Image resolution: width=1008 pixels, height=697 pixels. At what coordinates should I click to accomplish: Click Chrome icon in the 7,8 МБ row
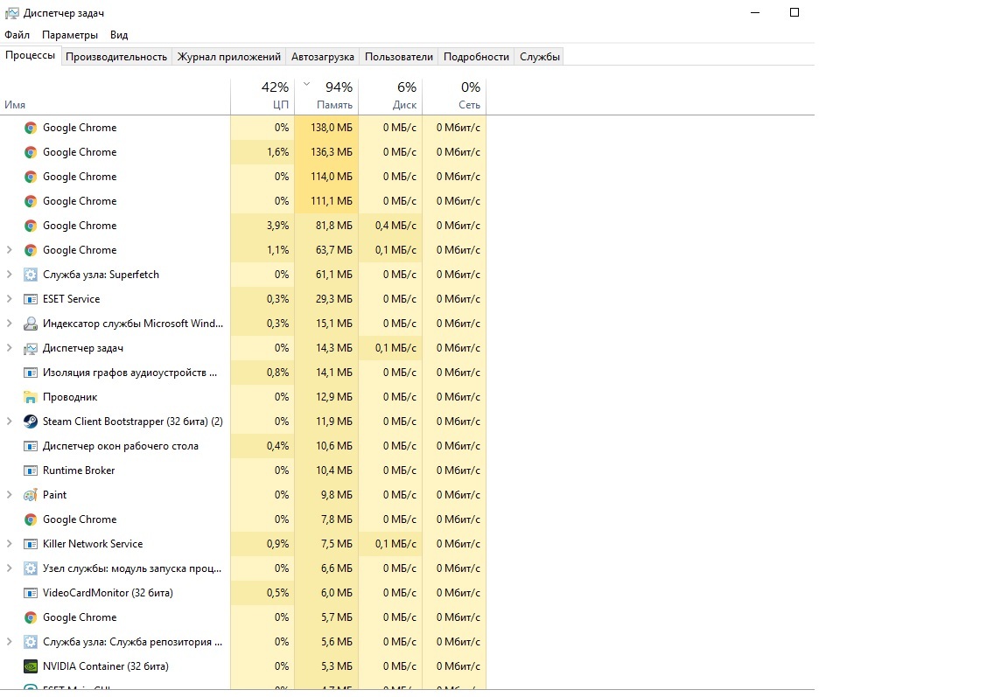(31, 519)
